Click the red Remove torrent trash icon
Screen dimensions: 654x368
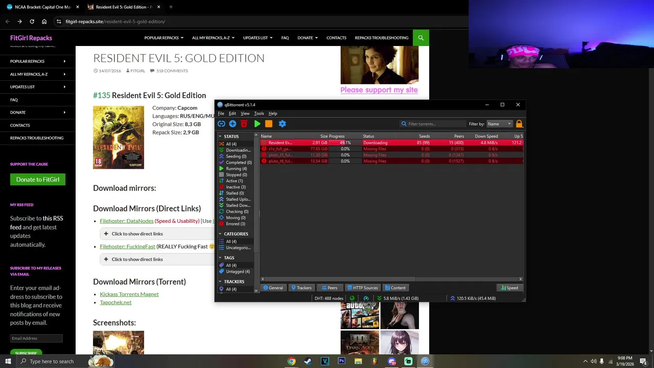pos(244,124)
